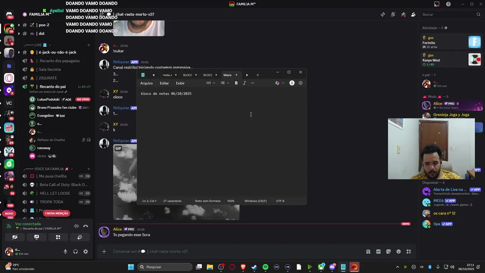This screenshot has height=273, width=485.
Task: Open the Editar menu in Notepad
Action: (x=164, y=83)
